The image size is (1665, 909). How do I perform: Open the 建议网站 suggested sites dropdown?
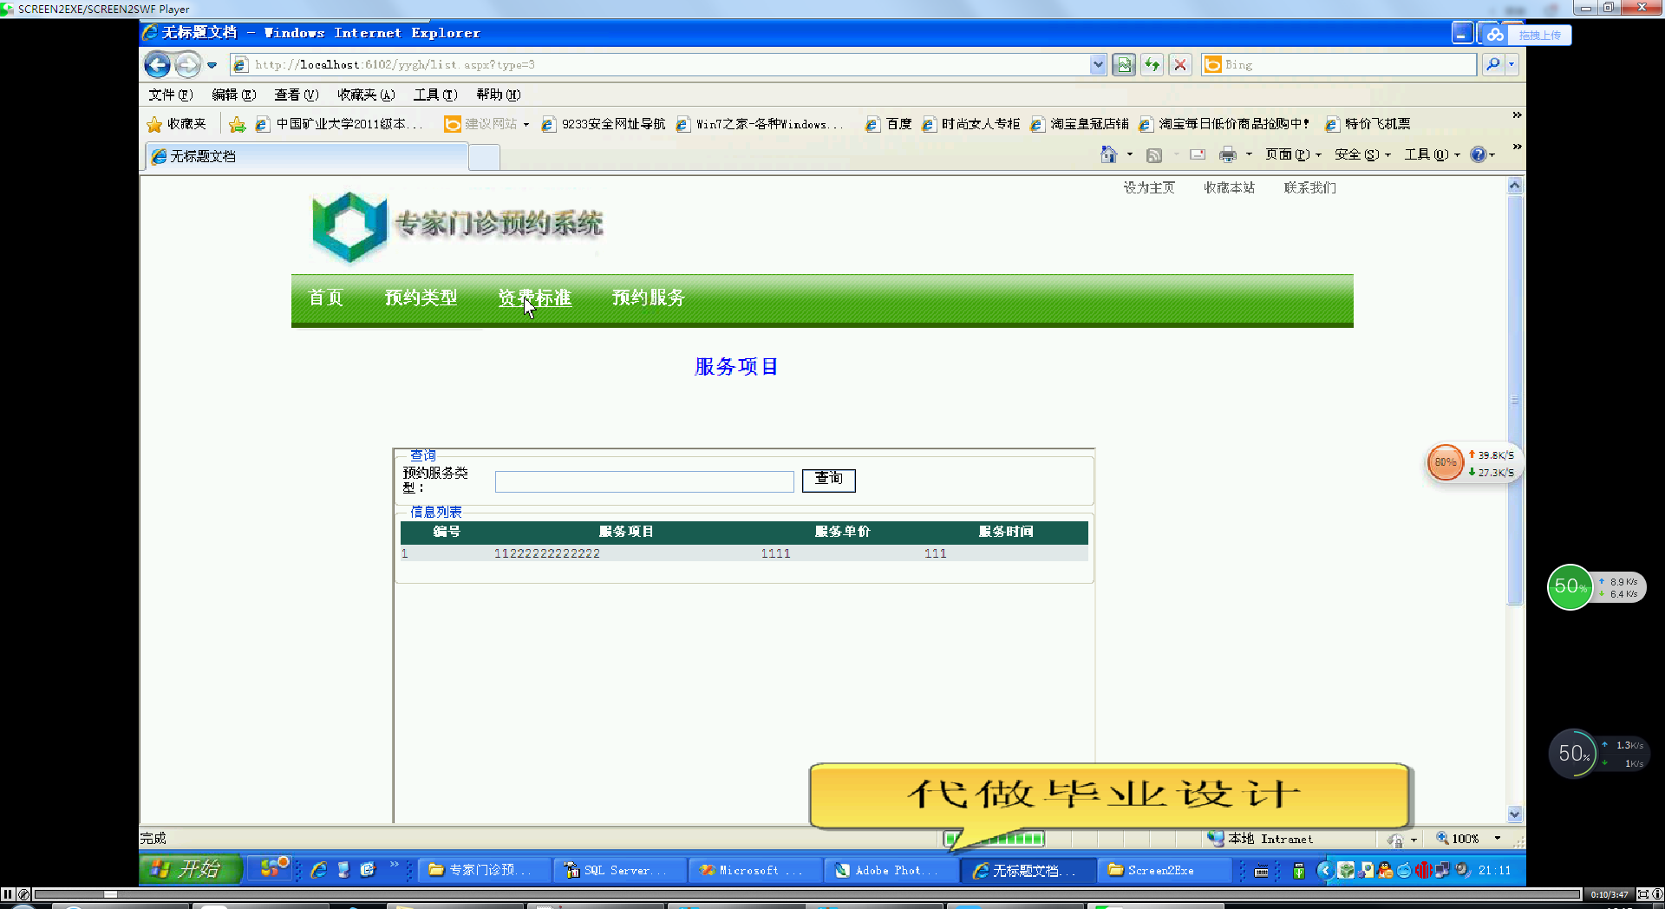coord(486,124)
